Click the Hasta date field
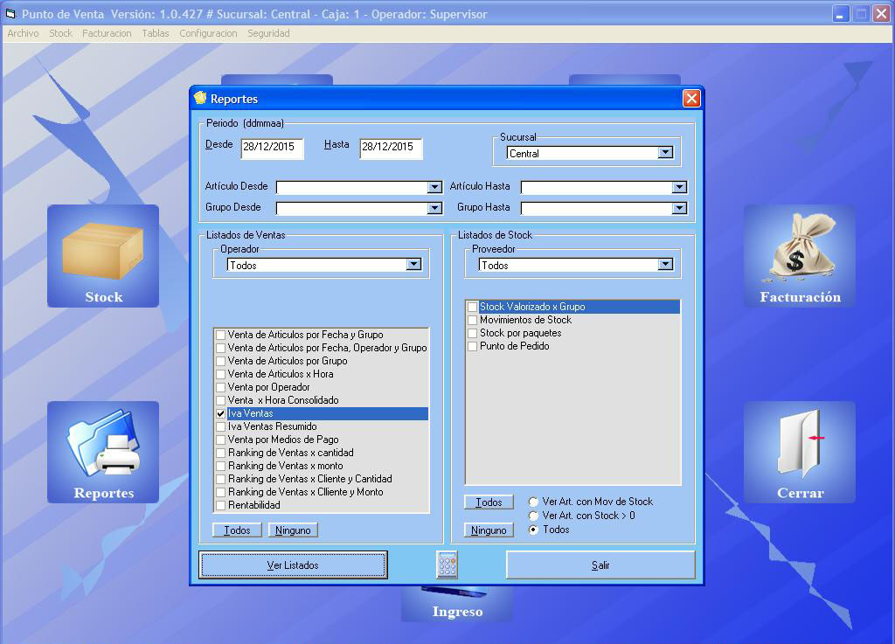Screen dimensions: 895x644 pyautogui.click(x=391, y=148)
